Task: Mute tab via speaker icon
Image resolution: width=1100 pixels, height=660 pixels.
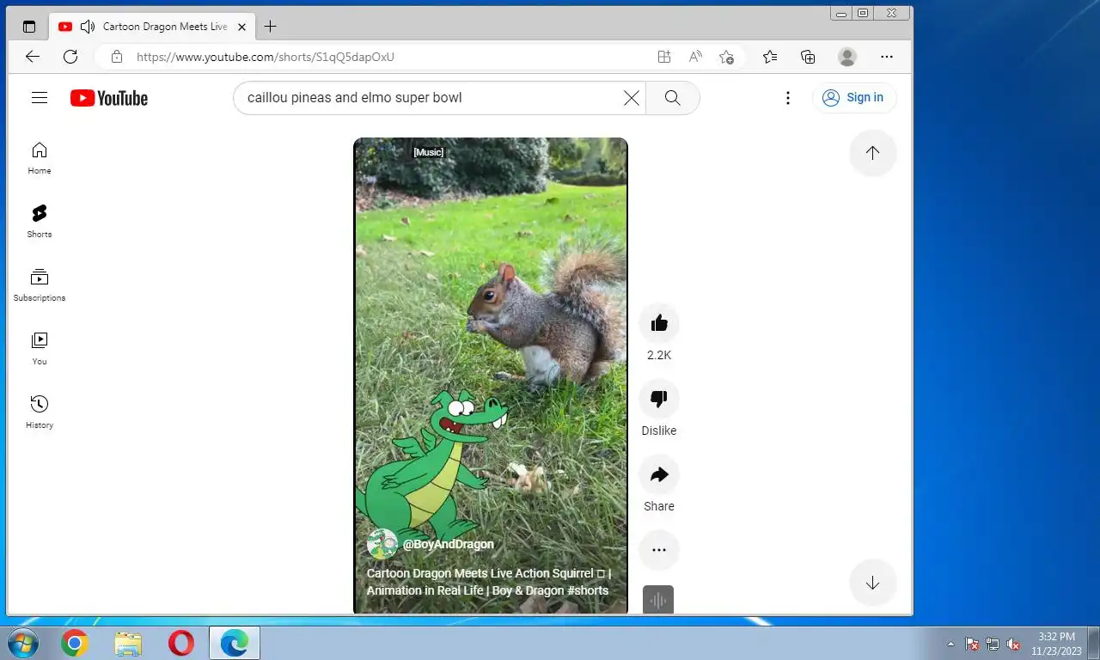Action: (x=87, y=27)
